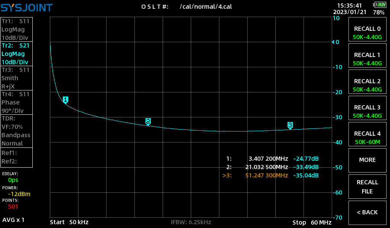Open the MORE recall options
The height and width of the screenshot is (228, 390).
(x=368, y=160)
